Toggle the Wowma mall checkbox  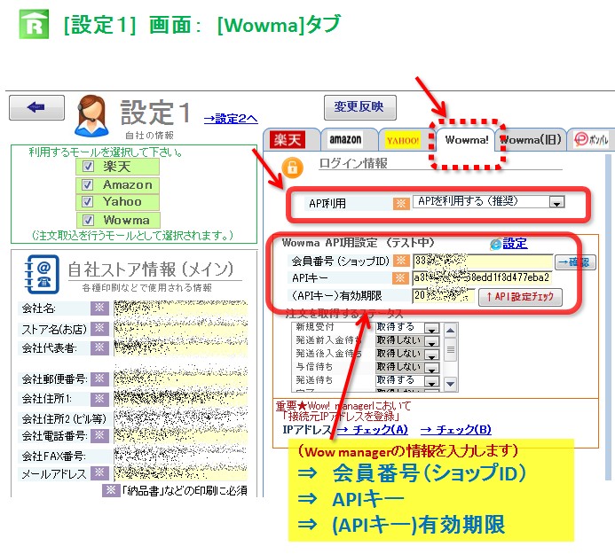88,220
